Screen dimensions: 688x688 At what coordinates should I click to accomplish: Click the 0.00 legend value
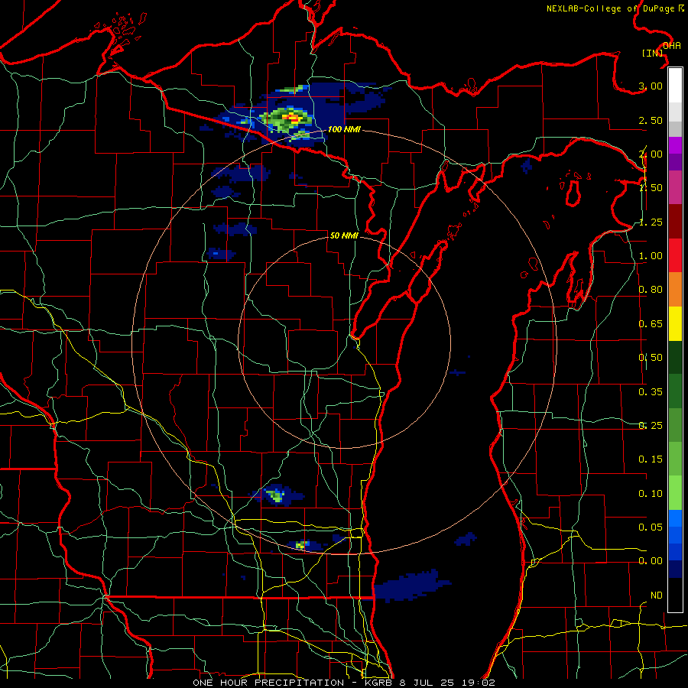pyautogui.click(x=651, y=561)
